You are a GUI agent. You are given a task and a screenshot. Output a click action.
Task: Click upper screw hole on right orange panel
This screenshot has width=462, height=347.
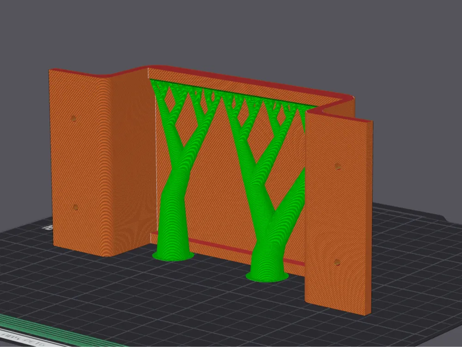tap(338, 166)
